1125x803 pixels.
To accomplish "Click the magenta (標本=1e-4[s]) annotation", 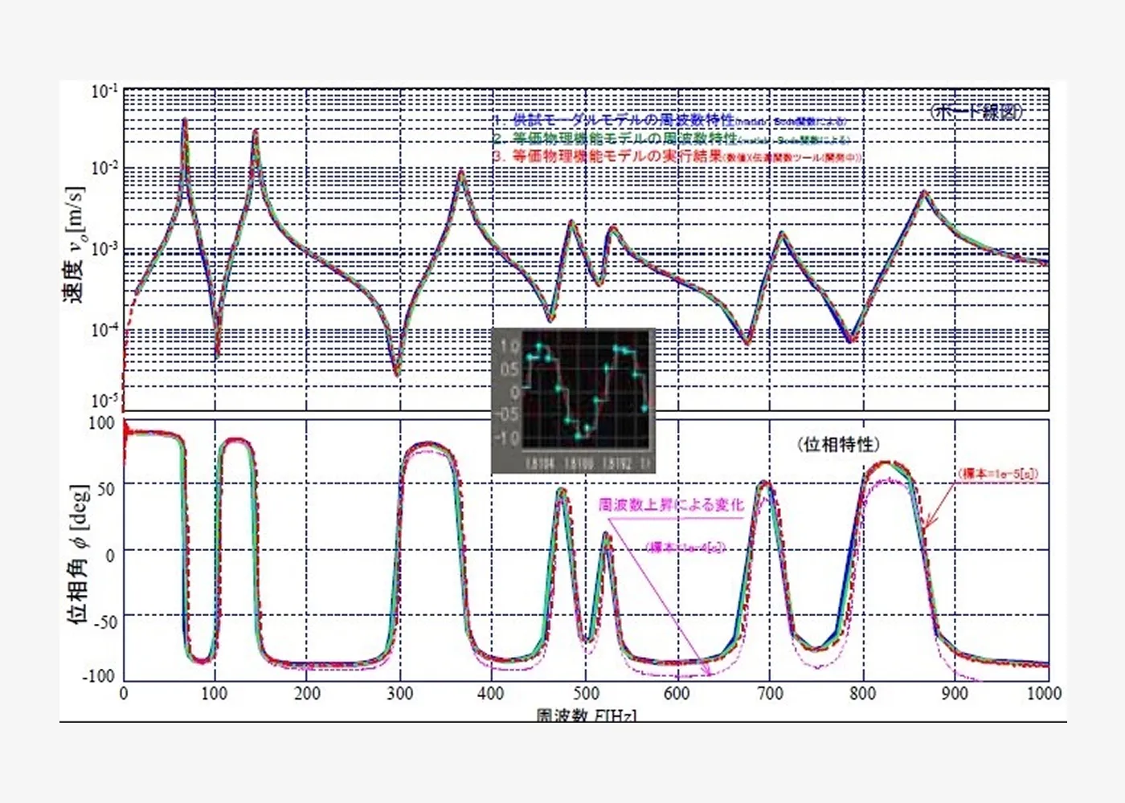I will coord(685,548).
